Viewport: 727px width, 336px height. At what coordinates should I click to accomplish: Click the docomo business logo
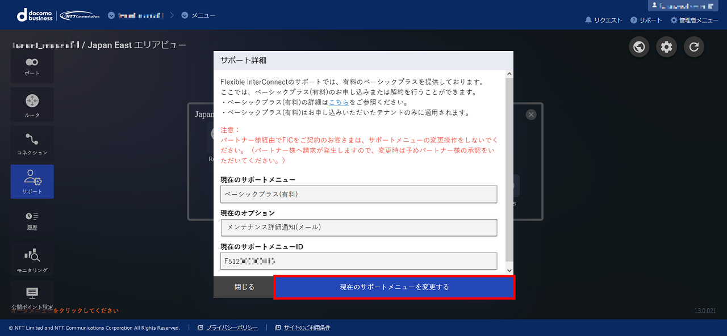tap(35, 15)
